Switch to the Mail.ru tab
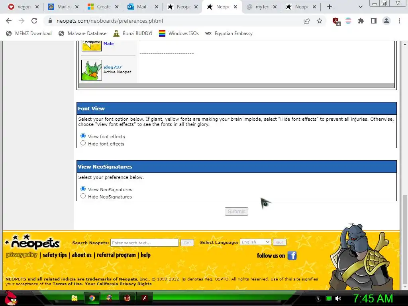This screenshot has width=408, height=306. point(60,7)
